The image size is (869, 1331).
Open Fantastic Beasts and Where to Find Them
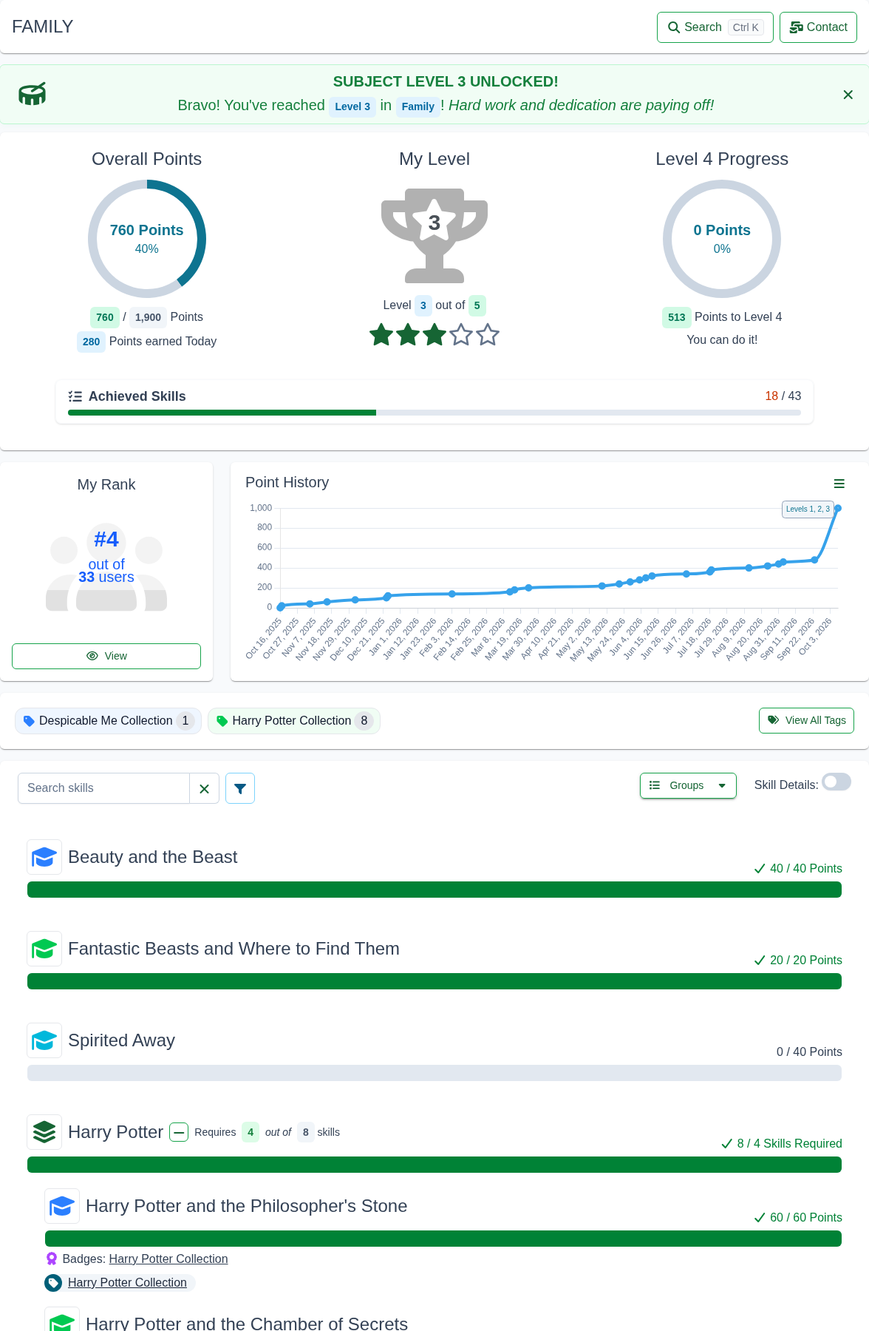tap(234, 949)
